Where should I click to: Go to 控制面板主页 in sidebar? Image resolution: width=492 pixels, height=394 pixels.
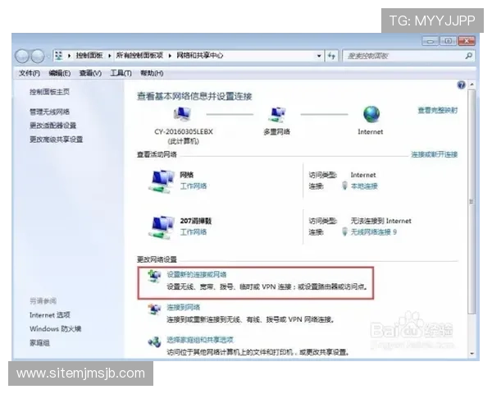click(49, 92)
